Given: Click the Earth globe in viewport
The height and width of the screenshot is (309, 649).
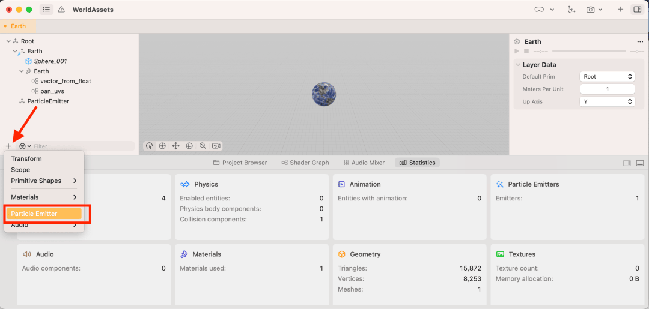Looking at the screenshot, I should (324, 94).
